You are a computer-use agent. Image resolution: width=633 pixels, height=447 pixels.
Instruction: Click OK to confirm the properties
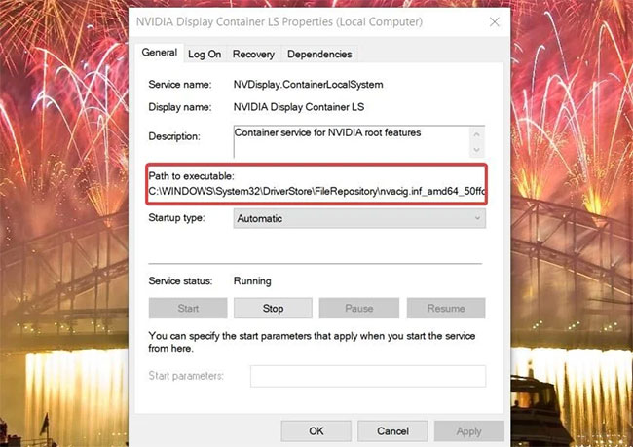(316, 431)
